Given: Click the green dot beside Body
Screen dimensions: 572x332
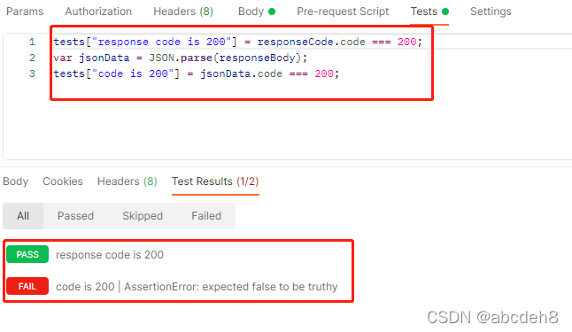Looking at the screenshot, I should tap(272, 12).
